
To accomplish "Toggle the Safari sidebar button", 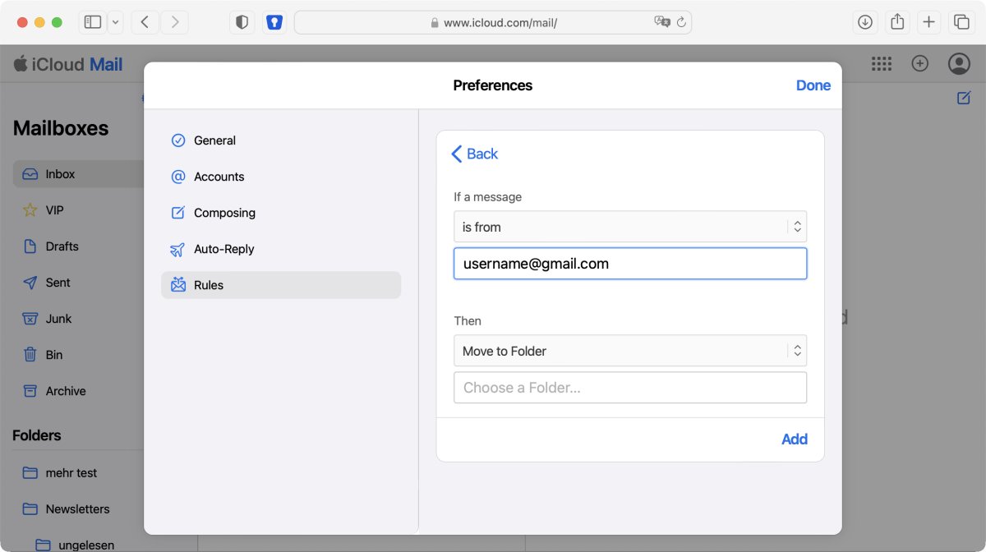I will [x=93, y=22].
